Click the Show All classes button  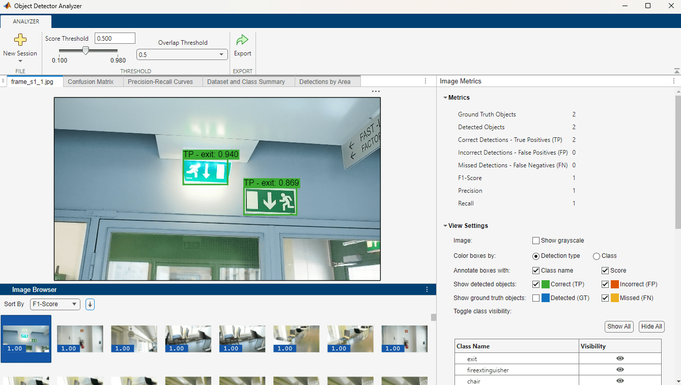(618, 327)
